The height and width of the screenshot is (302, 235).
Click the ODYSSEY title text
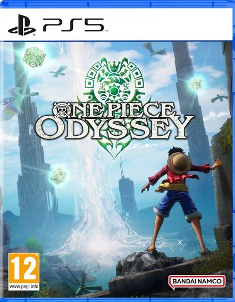click(115, 127)
